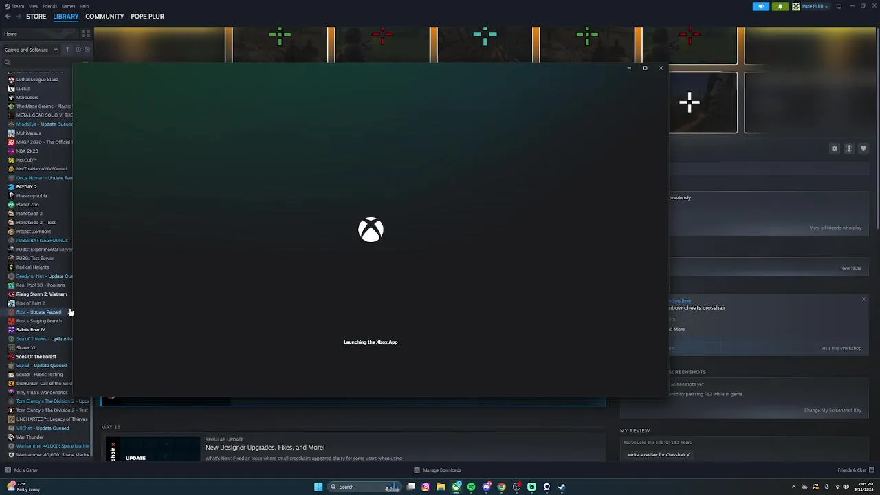This screenshot has width=880, height=495.
Task: Open the Steam announcements megaphone icon
Action: [x=761, y=6]
